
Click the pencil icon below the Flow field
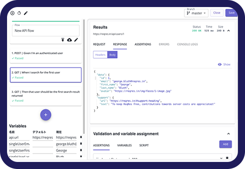pyautogui.click(x=76, y=40)
